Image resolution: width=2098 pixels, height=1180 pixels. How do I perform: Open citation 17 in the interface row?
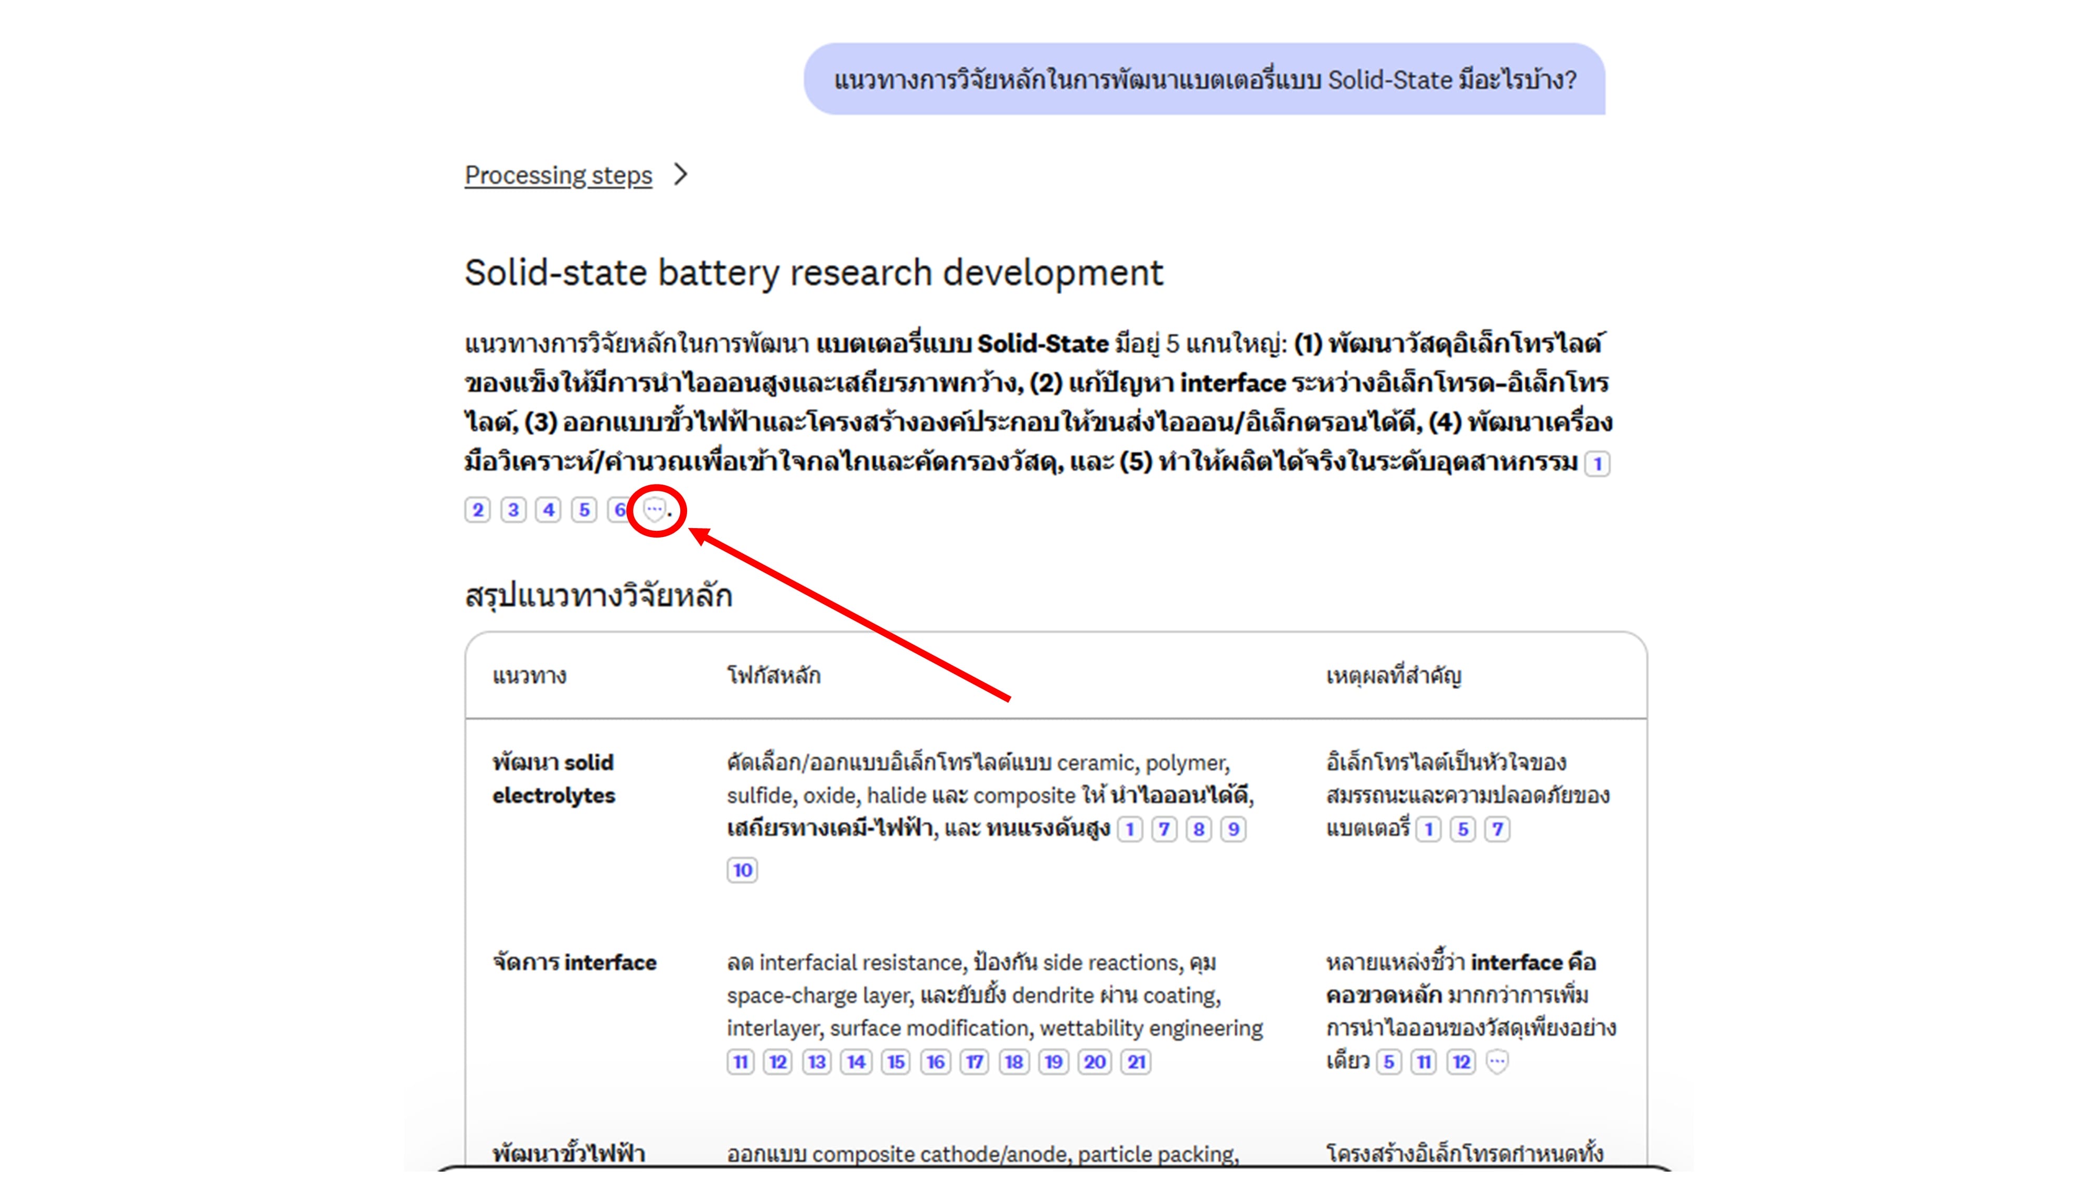[x=974, y=1062]
